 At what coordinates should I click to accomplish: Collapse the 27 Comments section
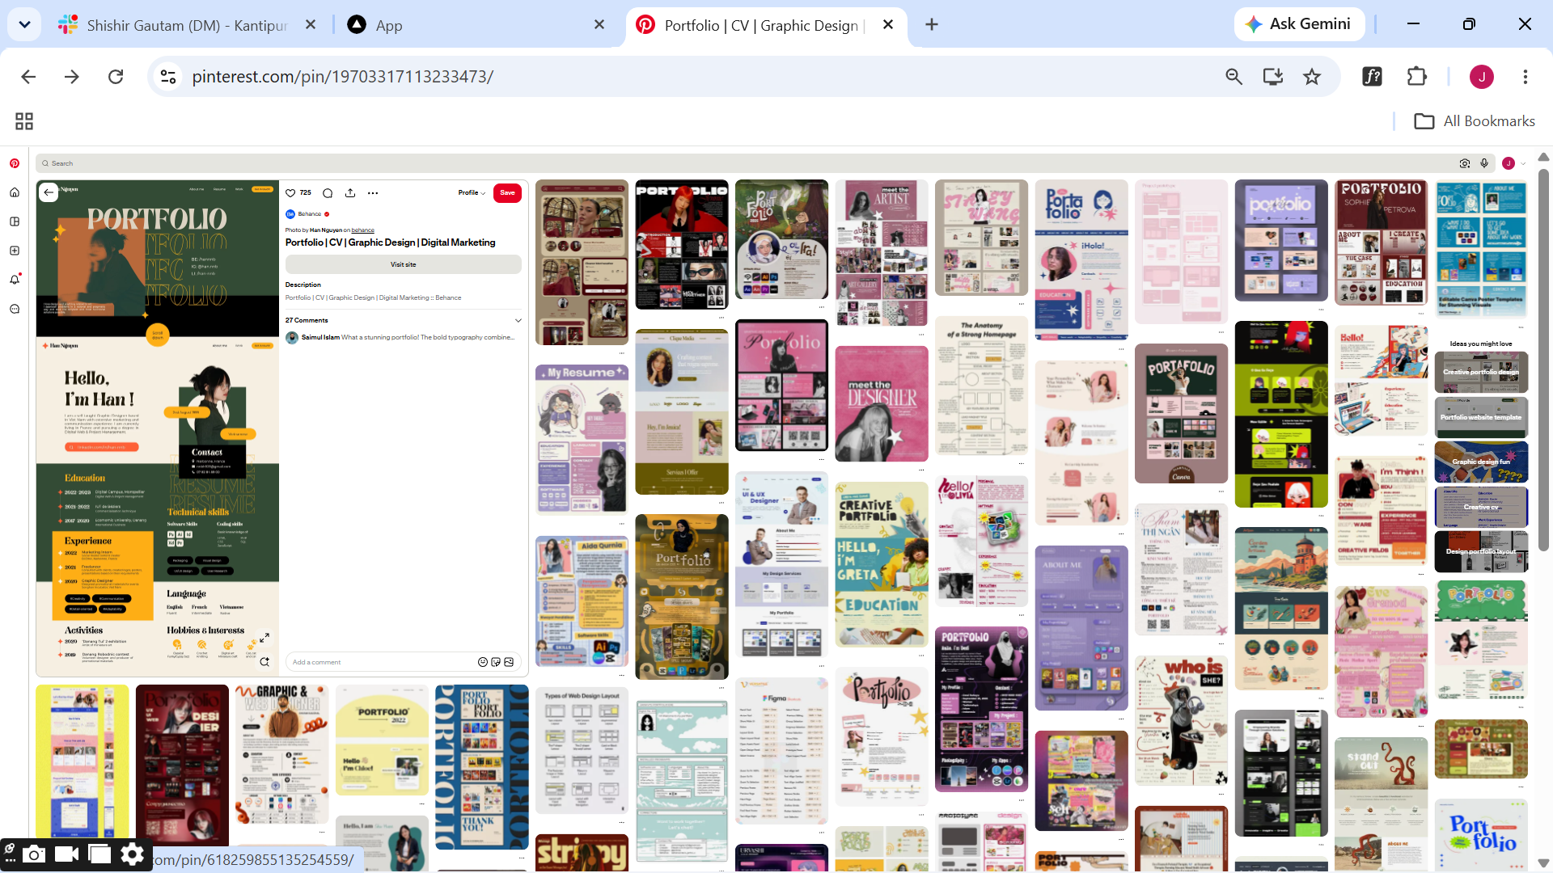pyautogui.click(x=518, y=320)
